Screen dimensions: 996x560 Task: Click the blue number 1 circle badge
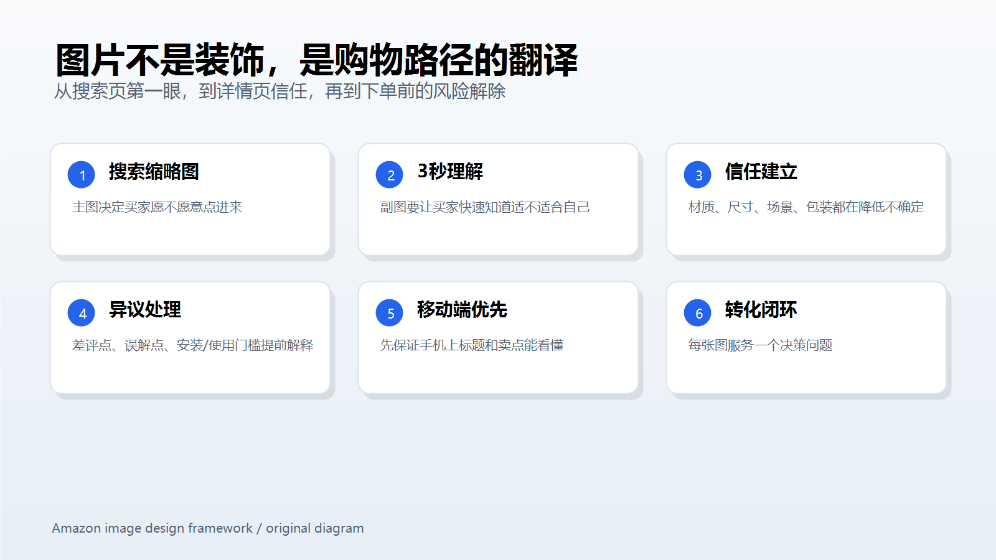[82, 175]
